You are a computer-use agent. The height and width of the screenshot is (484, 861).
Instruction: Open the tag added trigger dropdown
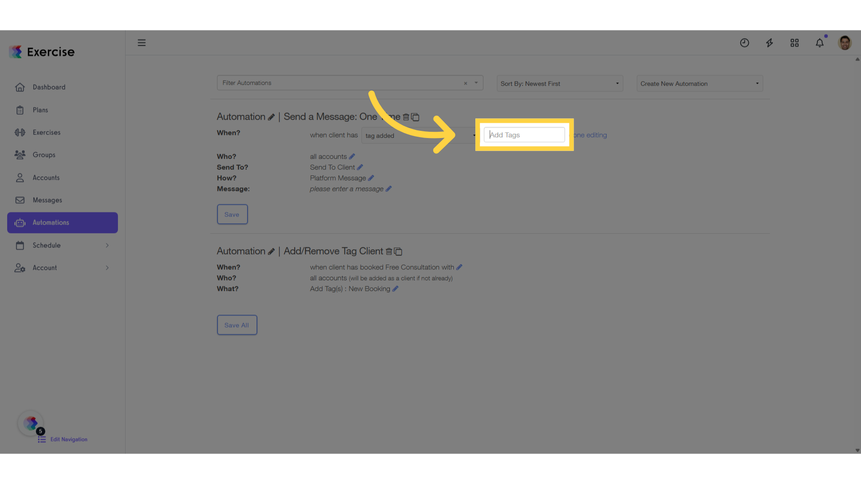coord(419,135)
